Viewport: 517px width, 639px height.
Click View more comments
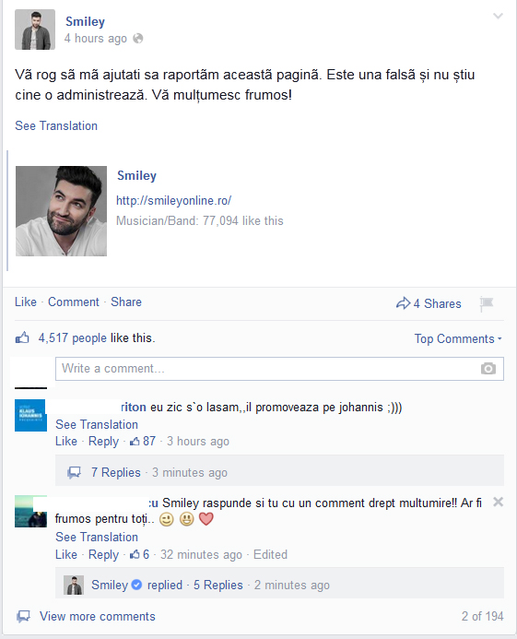tap(98, 616)
